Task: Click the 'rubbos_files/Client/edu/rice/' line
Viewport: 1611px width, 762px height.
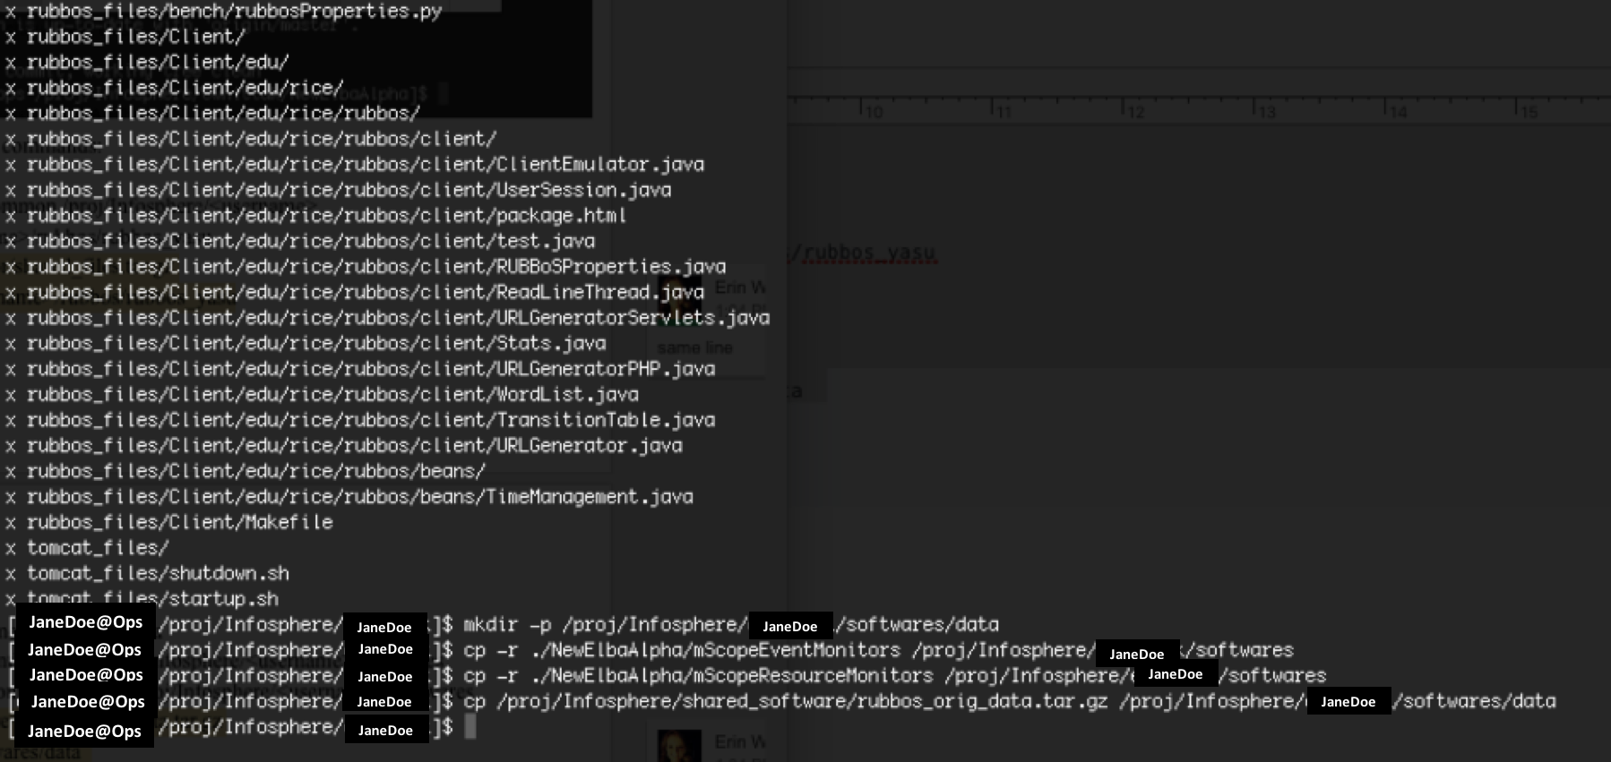Action: point(175,88)
